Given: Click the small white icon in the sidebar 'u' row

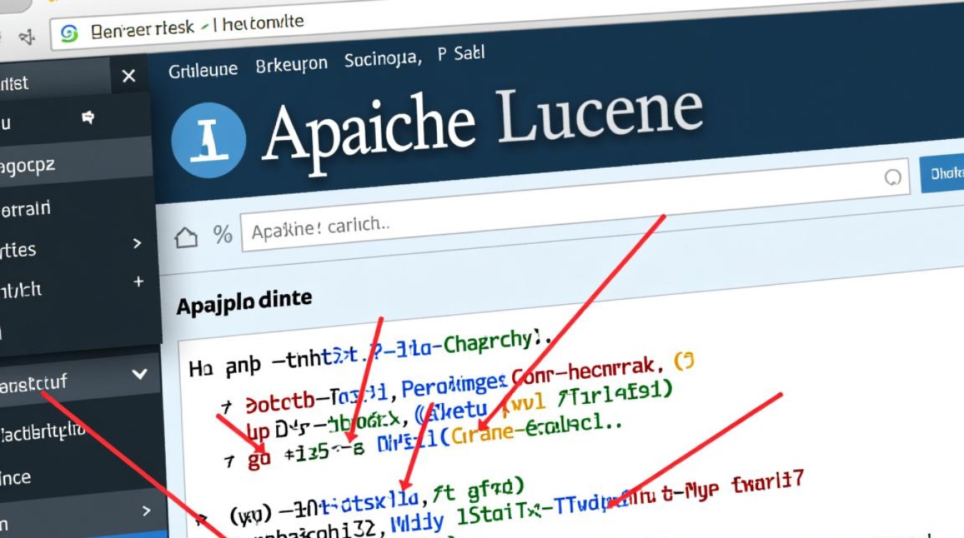Looking at the screenshot, I should click(x=89, y=118).
